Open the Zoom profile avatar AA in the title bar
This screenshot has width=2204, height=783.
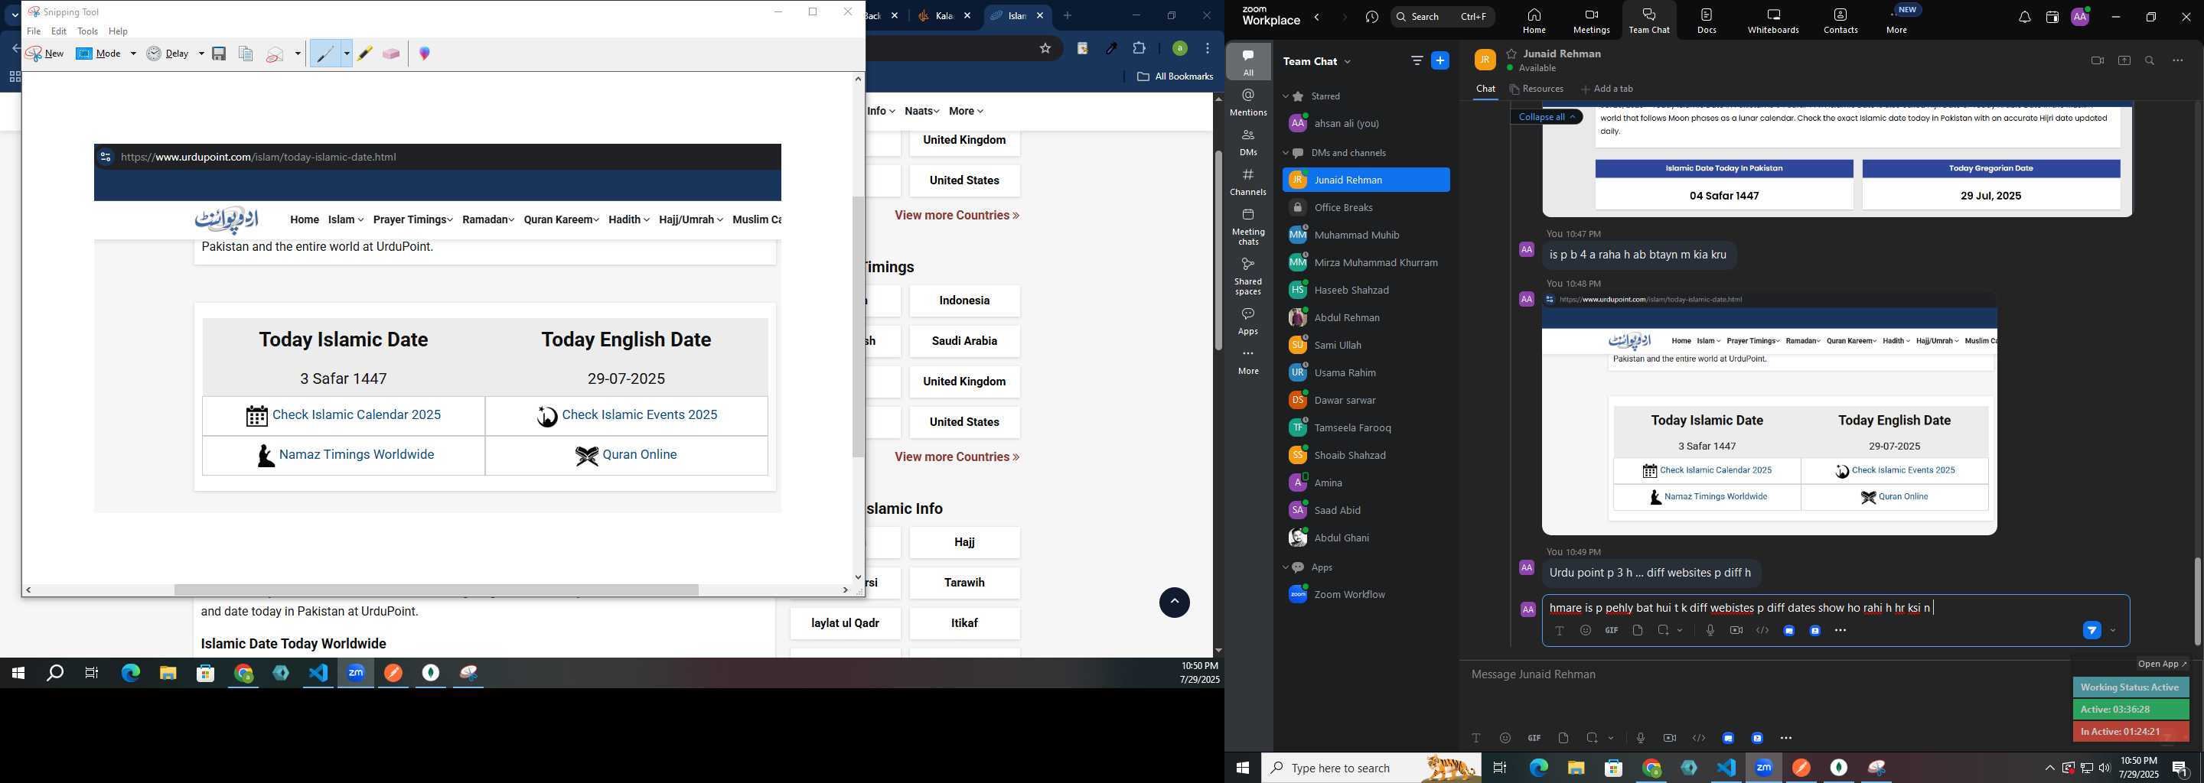click(2081, 17)
